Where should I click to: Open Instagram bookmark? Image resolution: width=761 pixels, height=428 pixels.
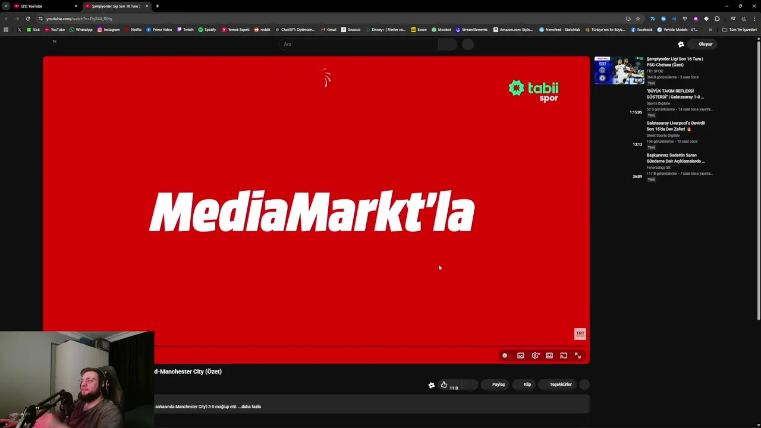tap(109, 30)
